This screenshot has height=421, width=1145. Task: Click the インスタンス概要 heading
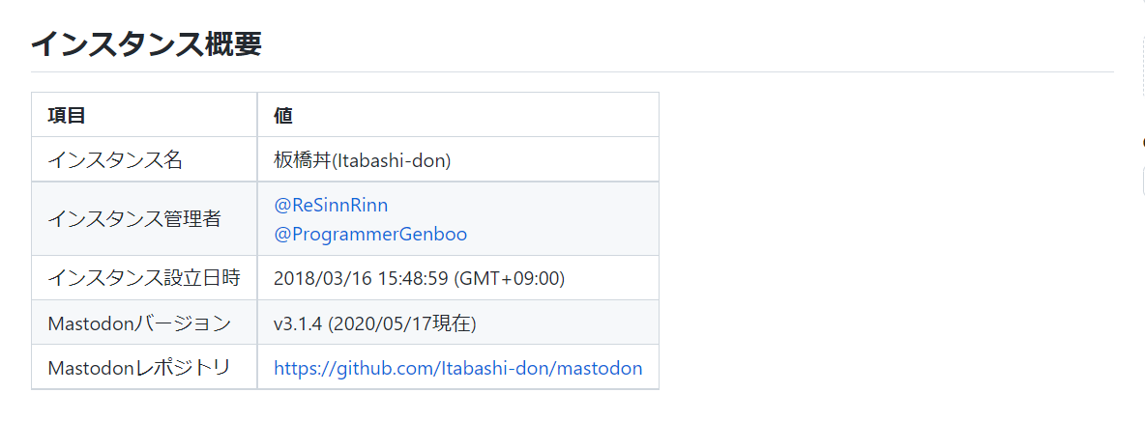tap(146, 44)
